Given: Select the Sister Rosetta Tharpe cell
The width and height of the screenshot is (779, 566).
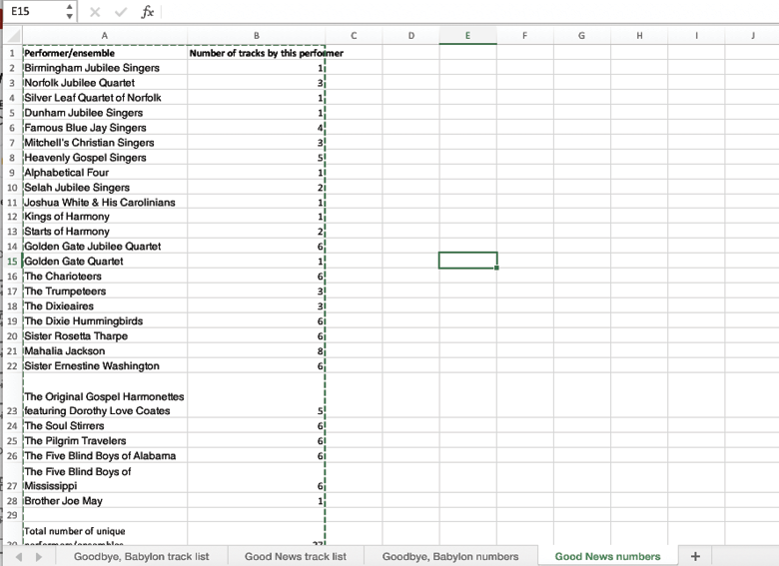Looking at the screenshot, I should 105,336.
